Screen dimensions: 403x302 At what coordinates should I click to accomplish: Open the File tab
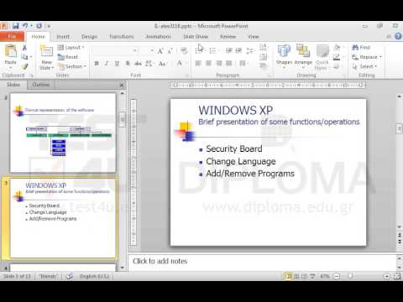12,37
